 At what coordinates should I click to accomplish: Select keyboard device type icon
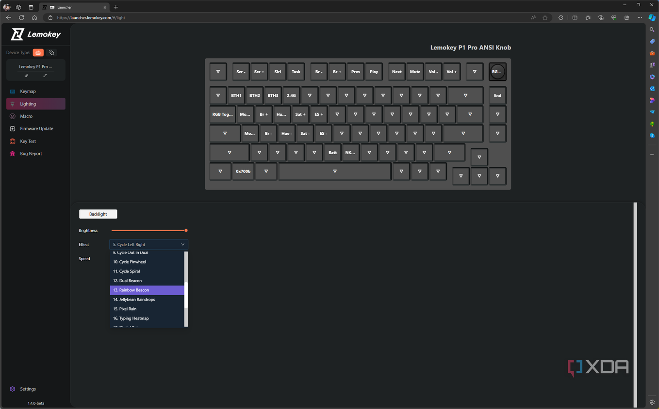(x=38, y=52)
